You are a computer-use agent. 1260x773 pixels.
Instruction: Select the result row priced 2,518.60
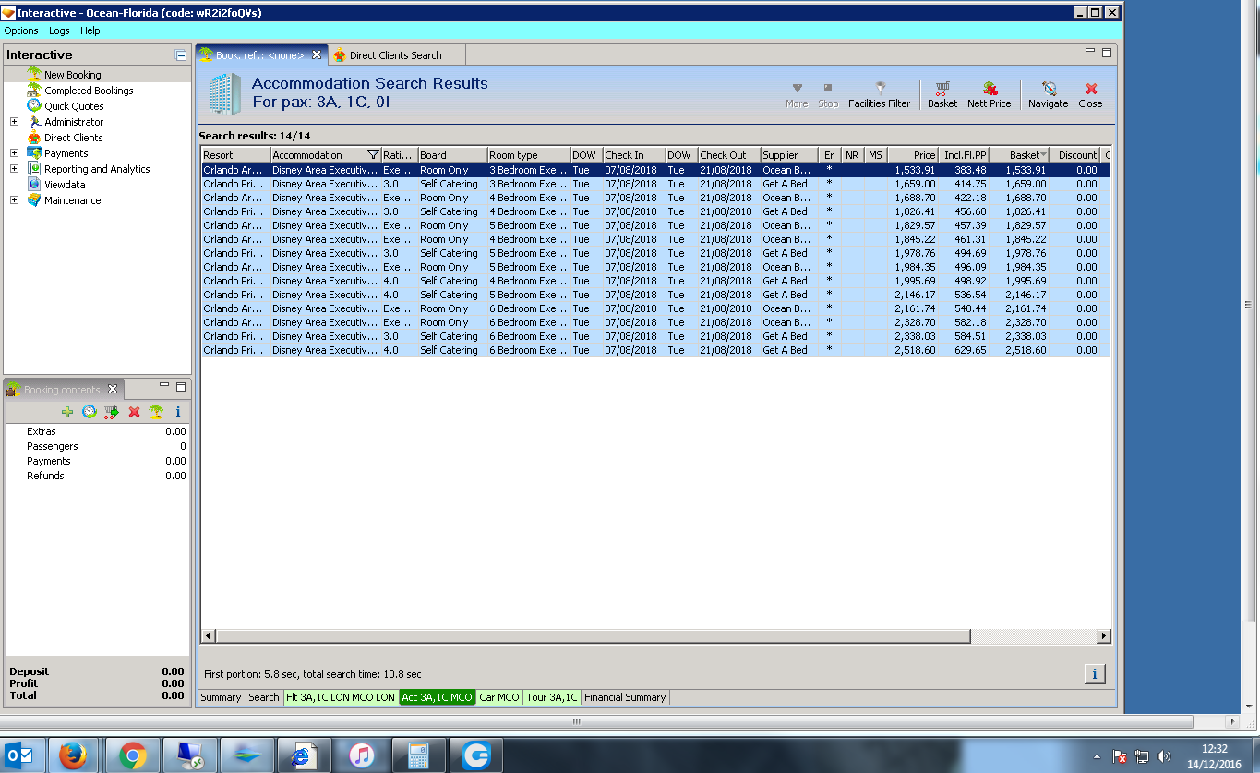(x=655, y=350)
